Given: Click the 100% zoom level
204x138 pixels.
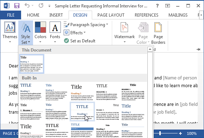Looking at the screenshot, I should (x=192, y=133).
